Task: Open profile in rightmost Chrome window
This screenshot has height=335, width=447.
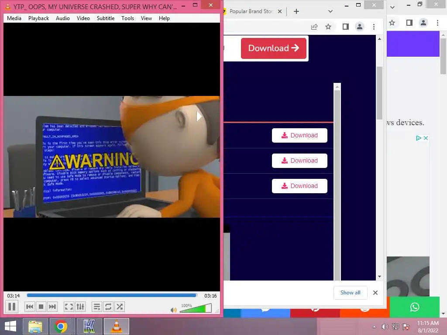Action: [x=423, y=23]
